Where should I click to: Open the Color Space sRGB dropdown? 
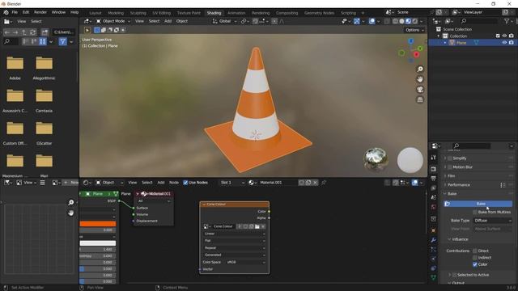pyautogui.click(x=246, y=262)
